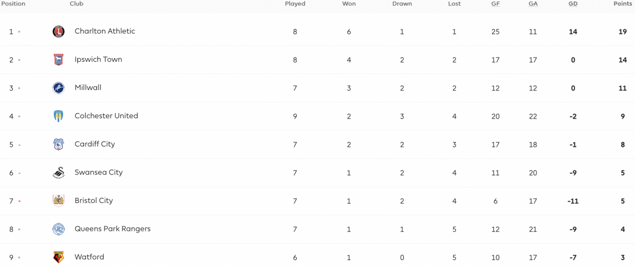This screenshot has width=635, height=266.
Task: Click the Queens Park Rangers badge
Action: [x=59, y=229]
